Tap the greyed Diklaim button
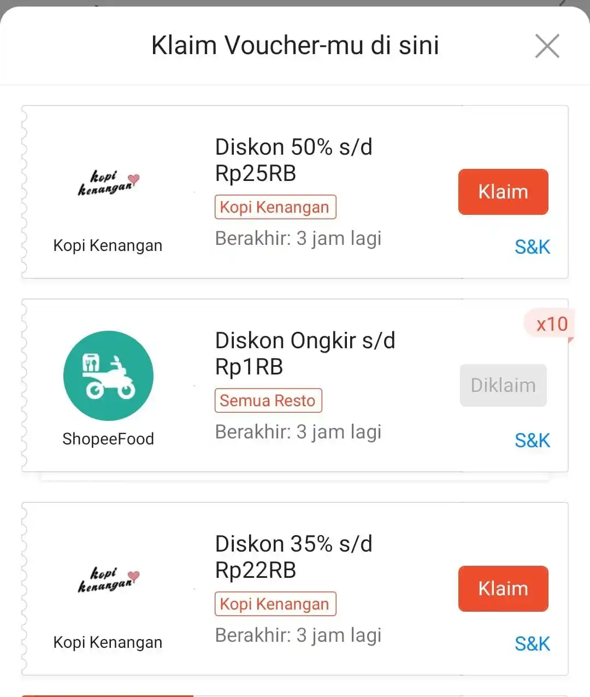The image size is (590, 697). click(x=503, y=385)
